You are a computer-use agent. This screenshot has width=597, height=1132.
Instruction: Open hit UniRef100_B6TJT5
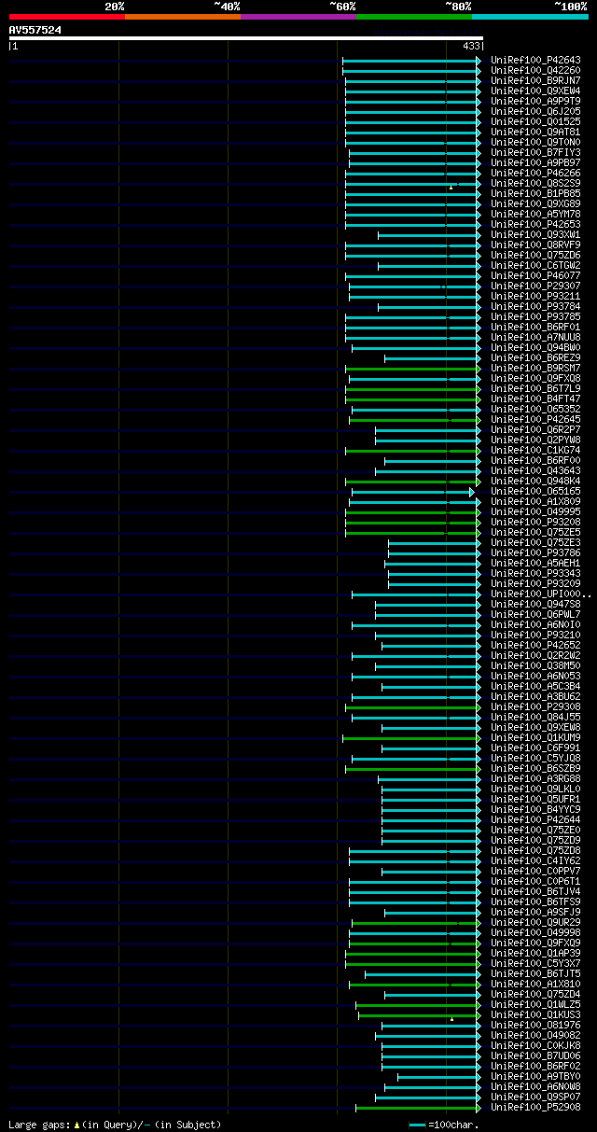pyautogui.click(x=535, y=973)
